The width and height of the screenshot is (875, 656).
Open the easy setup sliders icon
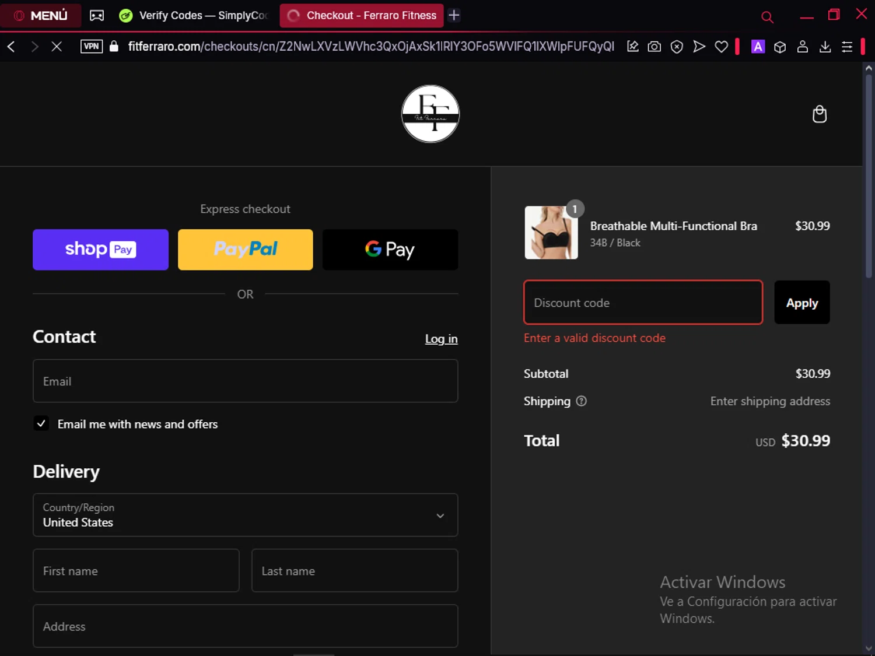847,47
